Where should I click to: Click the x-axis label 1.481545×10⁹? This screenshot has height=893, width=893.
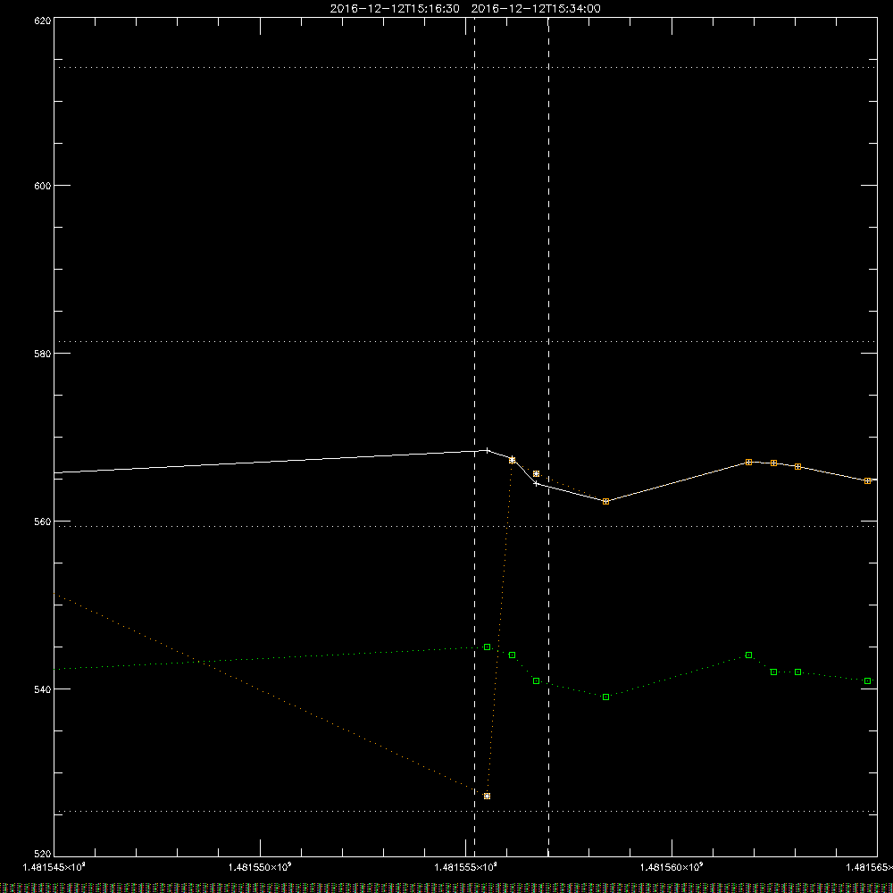tap(54, 867)
